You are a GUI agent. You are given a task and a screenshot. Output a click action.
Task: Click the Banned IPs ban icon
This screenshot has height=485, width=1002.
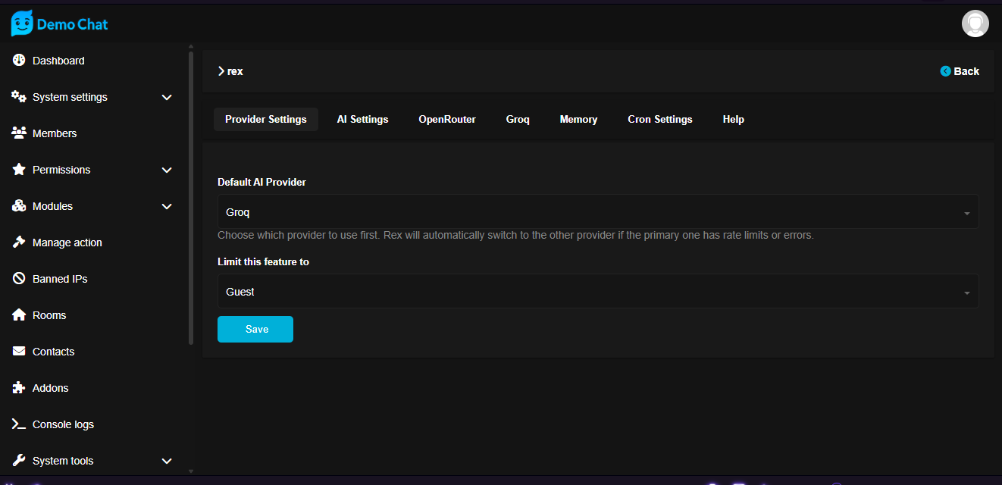pos(19,279)
